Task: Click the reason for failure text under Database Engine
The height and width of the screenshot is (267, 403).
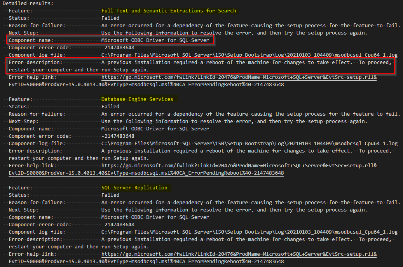Action: (x=251, y=114)
